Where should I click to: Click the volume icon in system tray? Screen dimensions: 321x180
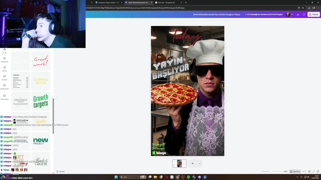308,177
